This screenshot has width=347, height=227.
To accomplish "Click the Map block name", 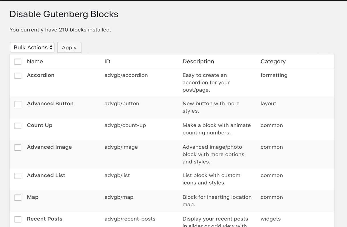I will [32, 197].
